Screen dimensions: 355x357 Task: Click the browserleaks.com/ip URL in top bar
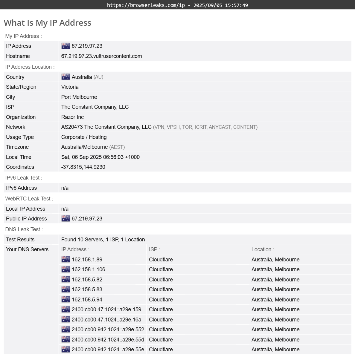click(x=146, y=5)
